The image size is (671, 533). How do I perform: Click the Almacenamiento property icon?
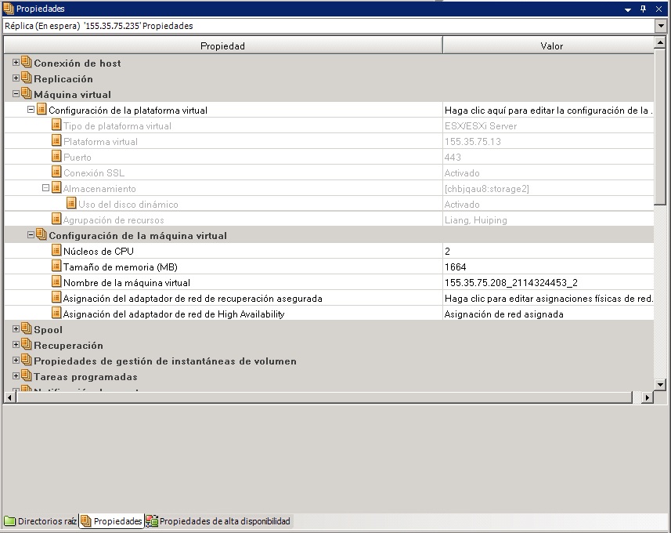click(x=56, y=187)
